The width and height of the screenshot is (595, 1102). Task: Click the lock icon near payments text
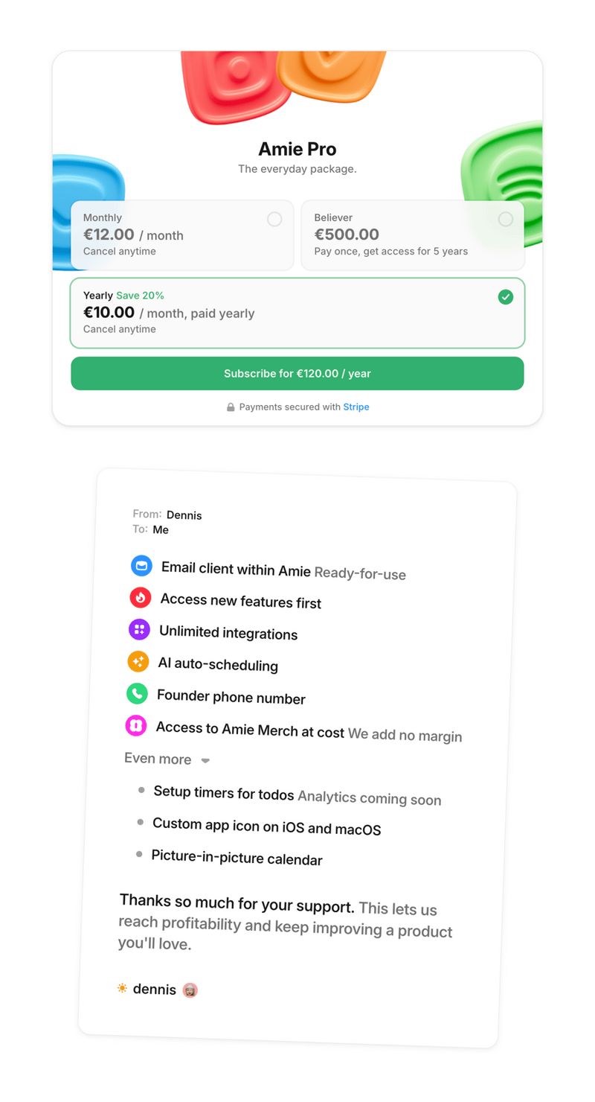click(231, 407)
